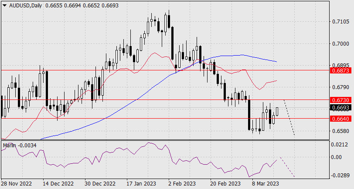354x189 pixels.
Task: Click the 0.7105 price axis value
Action: pyautogui.click(x=340, y=22)
